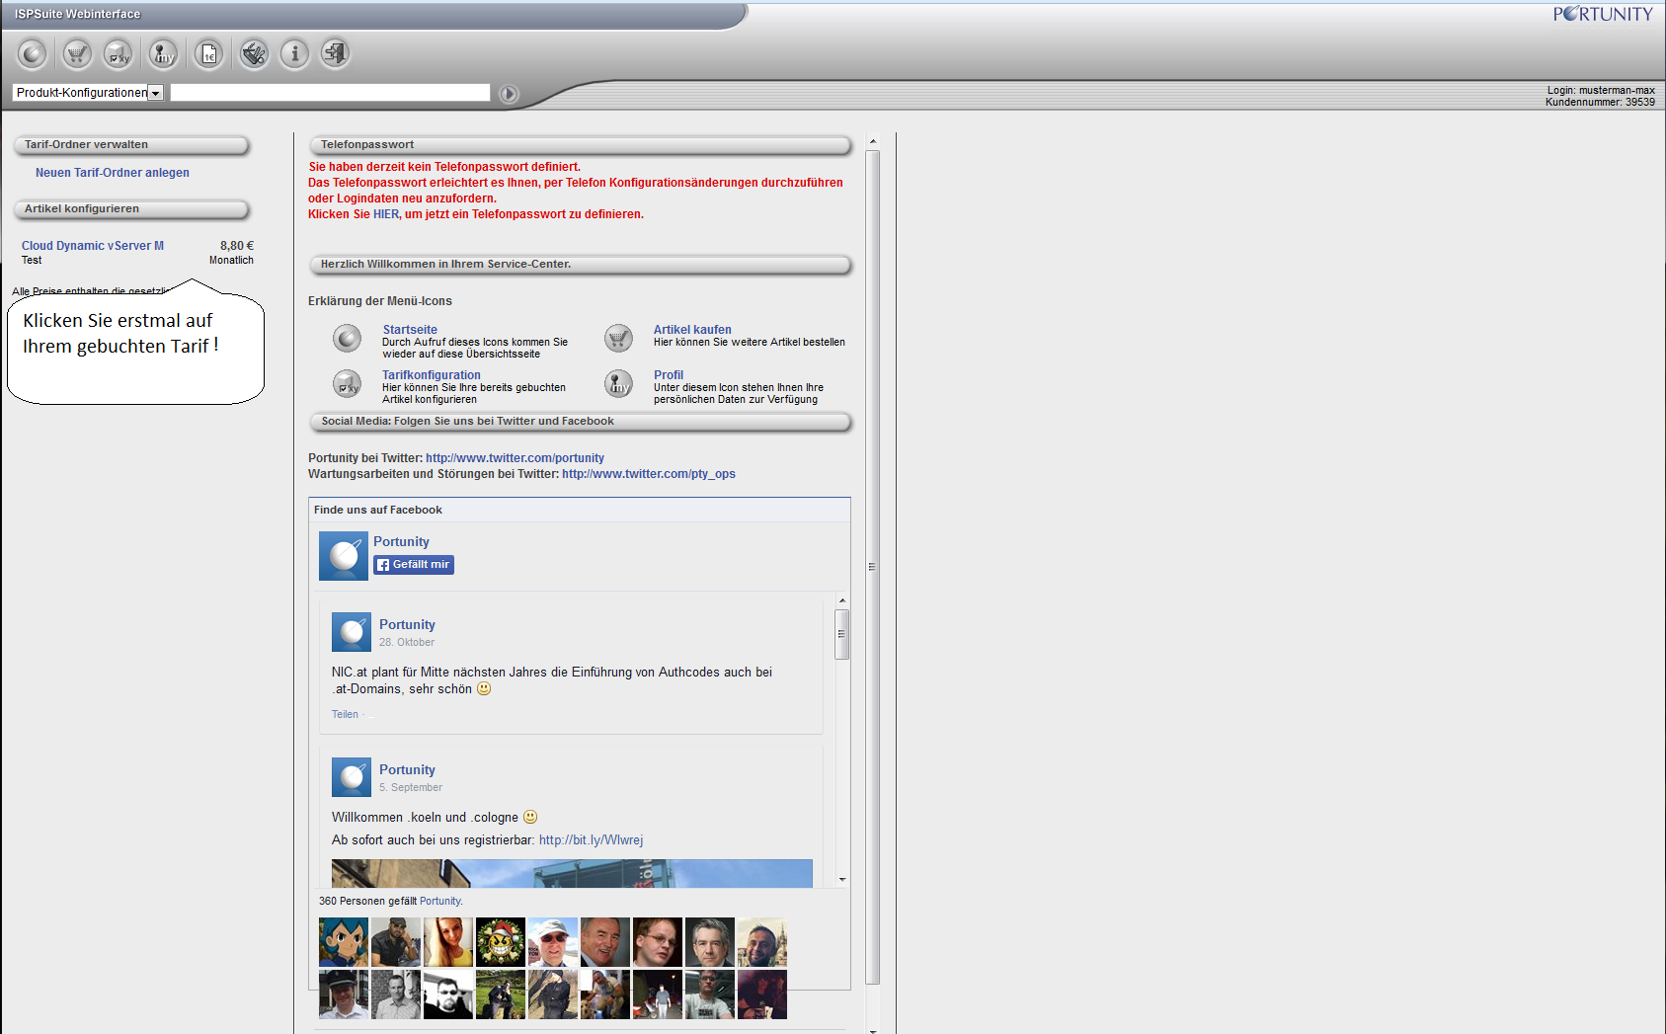Open the Tarifkonfiguration toolbar icon

tap(119, 53)
